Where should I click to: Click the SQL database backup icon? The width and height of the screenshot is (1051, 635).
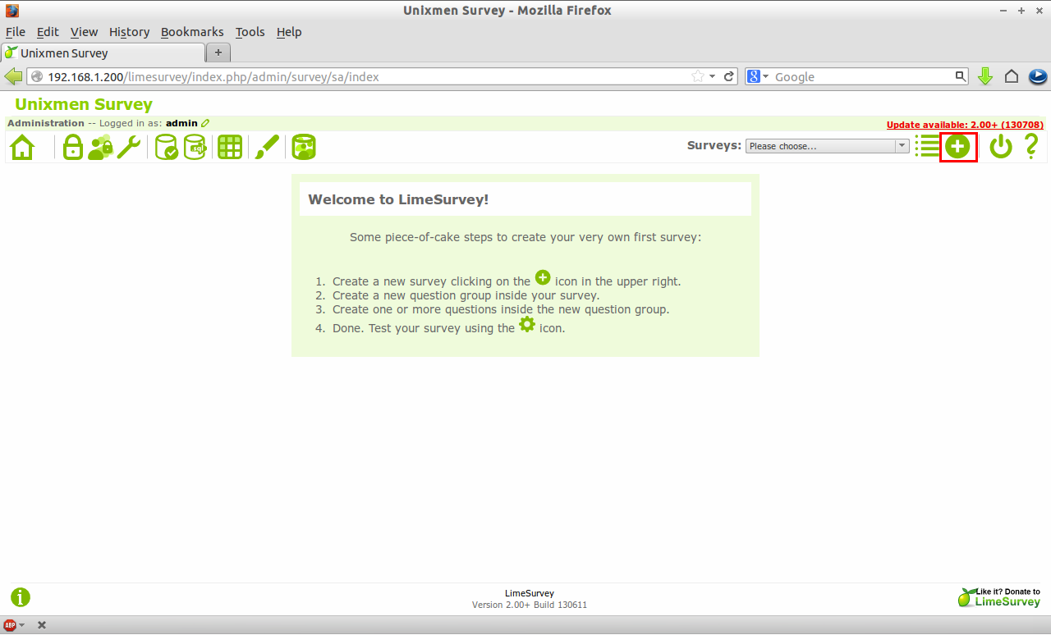pyautogui.click(x=195, y=148)
